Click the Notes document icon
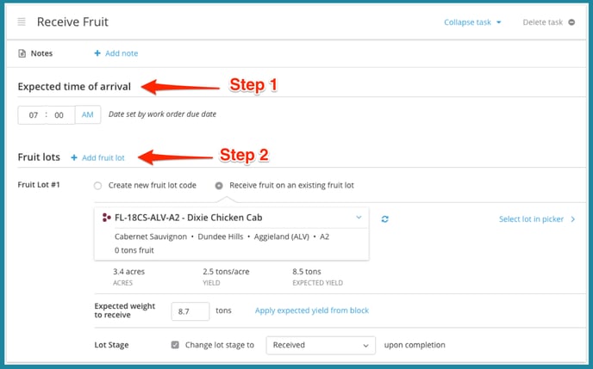Screen dimensions: 593x369 (22, 53)
